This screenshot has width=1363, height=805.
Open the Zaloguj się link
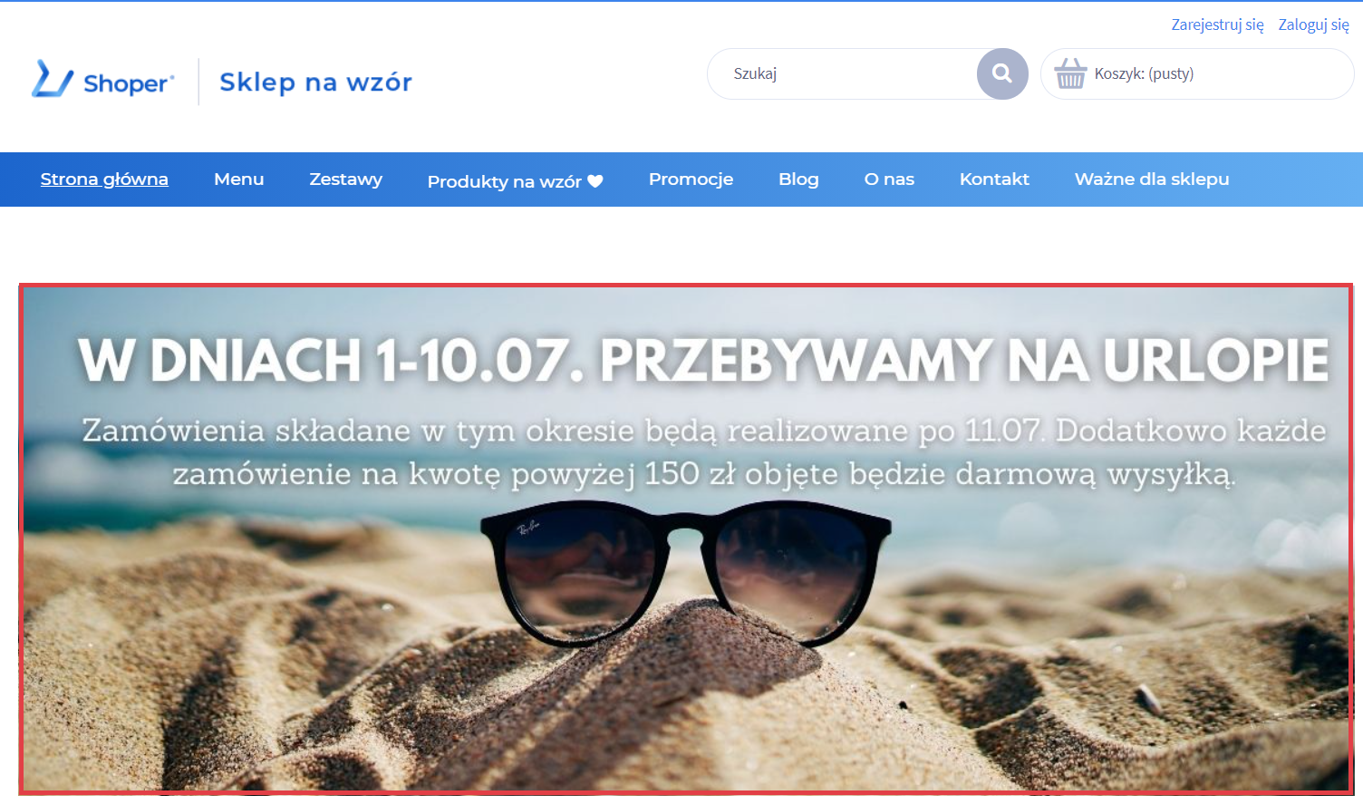(1313, 24)
